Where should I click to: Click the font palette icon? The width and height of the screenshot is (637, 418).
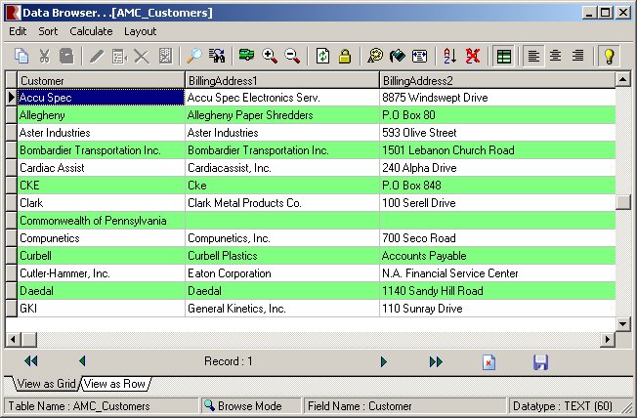tap(375, 56)
